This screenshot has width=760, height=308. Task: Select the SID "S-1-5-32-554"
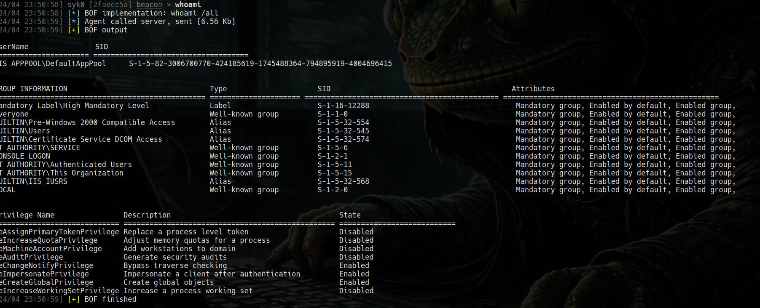point(344,122)
